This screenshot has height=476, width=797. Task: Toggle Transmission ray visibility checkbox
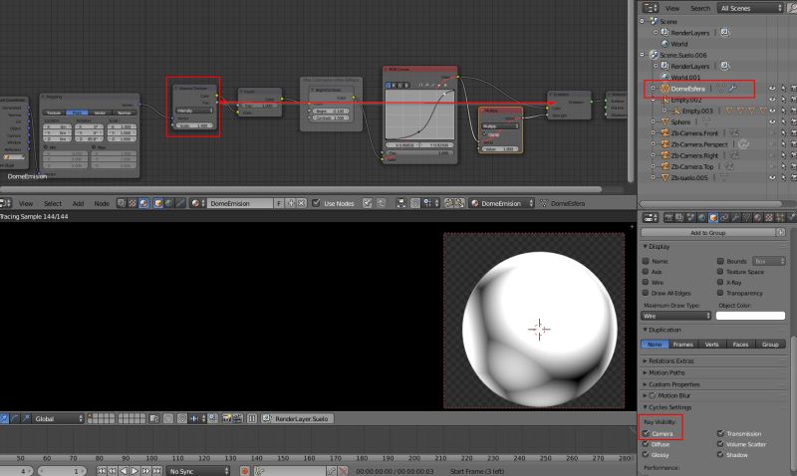pyautogui.click(x=720, y=433)
